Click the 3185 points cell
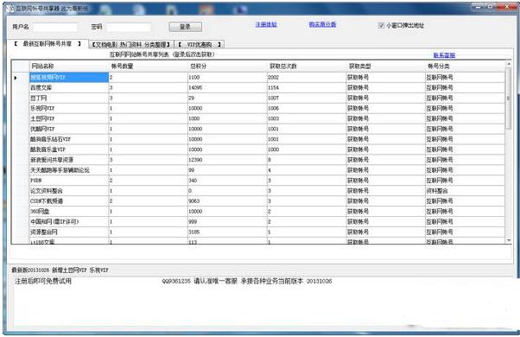Viewport: 520px width, 337px height. click(x=227, y=232)
